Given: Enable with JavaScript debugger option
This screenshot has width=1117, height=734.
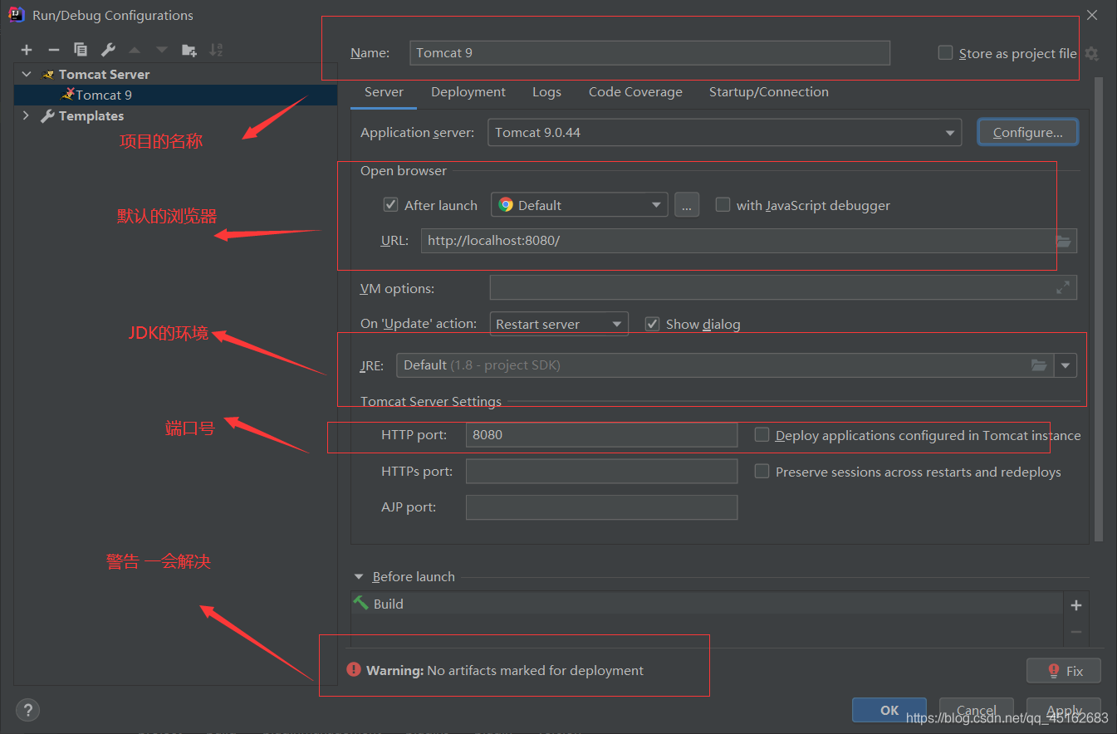Looking at the screenshot, I should pos(723,204).
